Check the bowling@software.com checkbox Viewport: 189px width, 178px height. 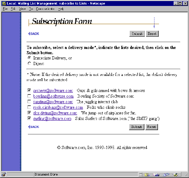click(x=29, y=96)
